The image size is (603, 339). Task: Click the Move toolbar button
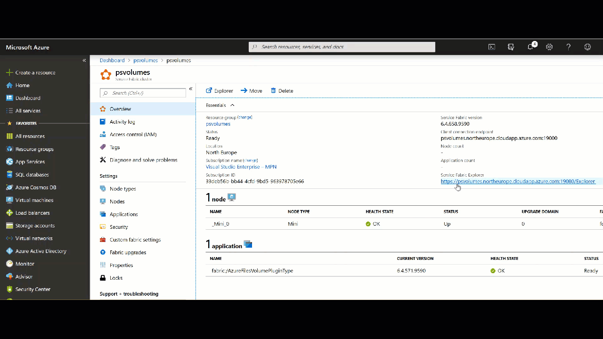(x=252, y=91)
